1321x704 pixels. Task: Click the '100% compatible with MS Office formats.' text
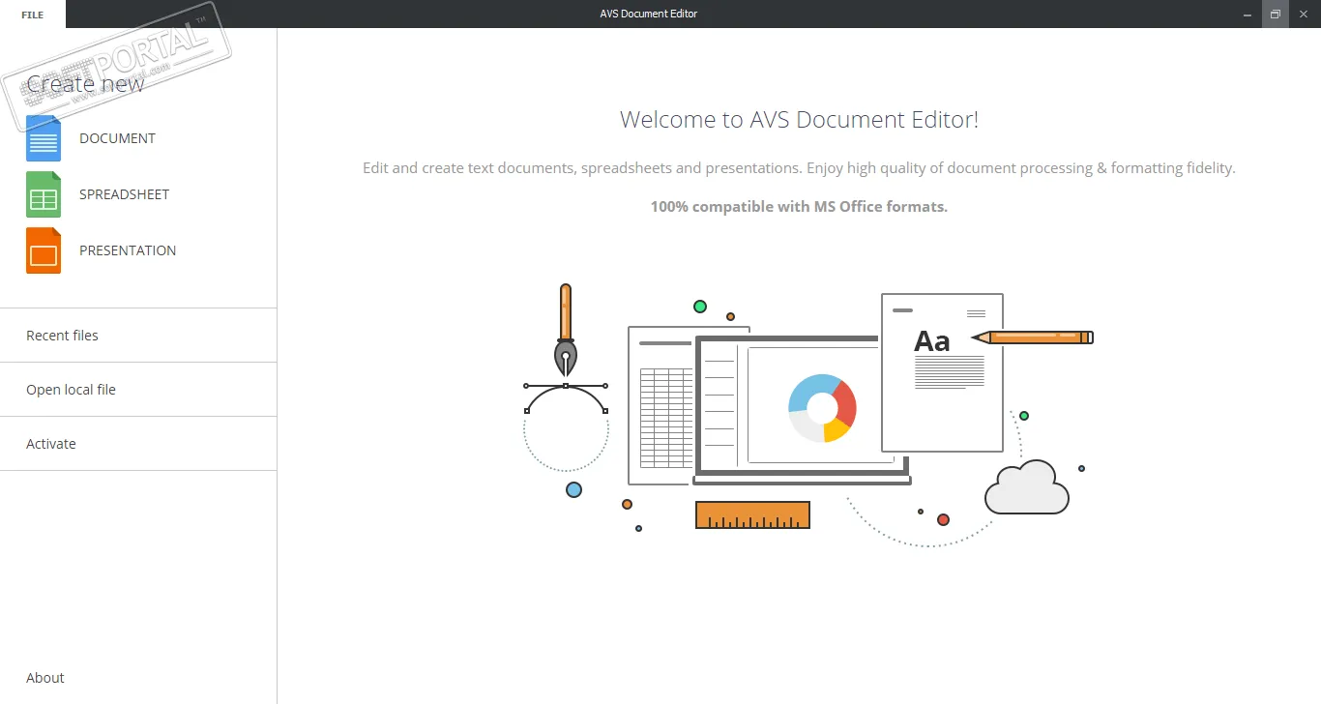click(799, 206)
